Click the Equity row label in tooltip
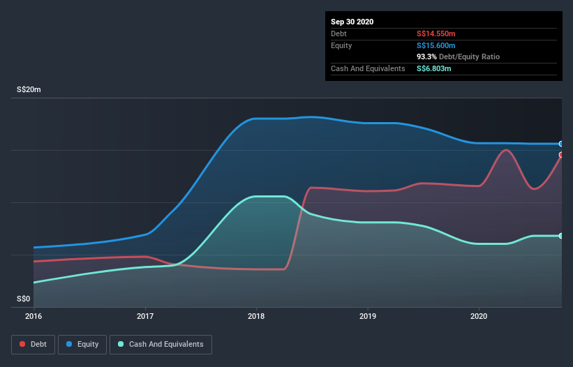Image resolution: width=573 pixels, height=367 pixels. 341,45
